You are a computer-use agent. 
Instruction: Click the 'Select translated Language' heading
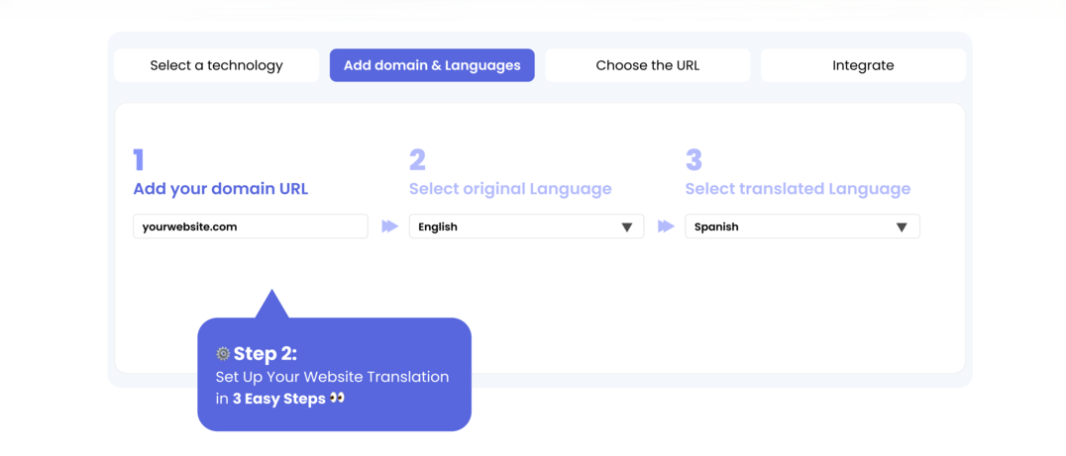click(x=799, y=189)
